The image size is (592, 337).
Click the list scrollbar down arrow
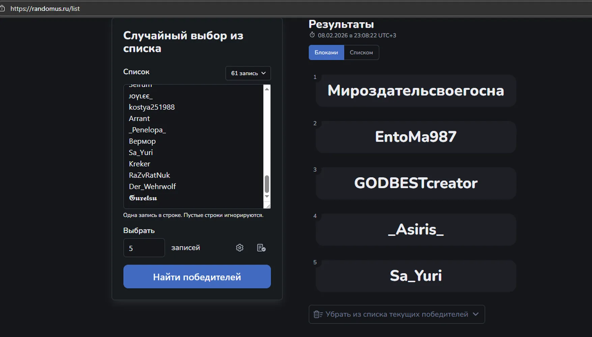point(267,196)
